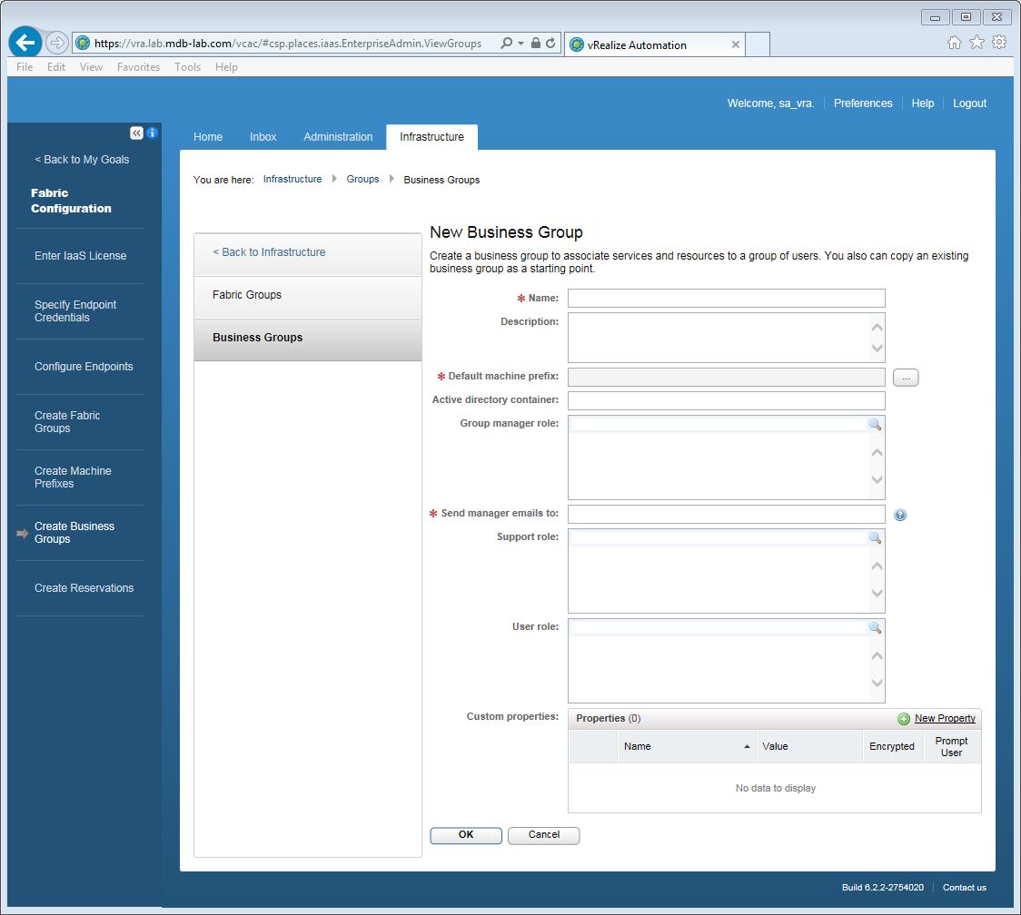The height and width of the screenshot is (915, 1021).
Task: Add a New Property link
Action: (944, 719)
